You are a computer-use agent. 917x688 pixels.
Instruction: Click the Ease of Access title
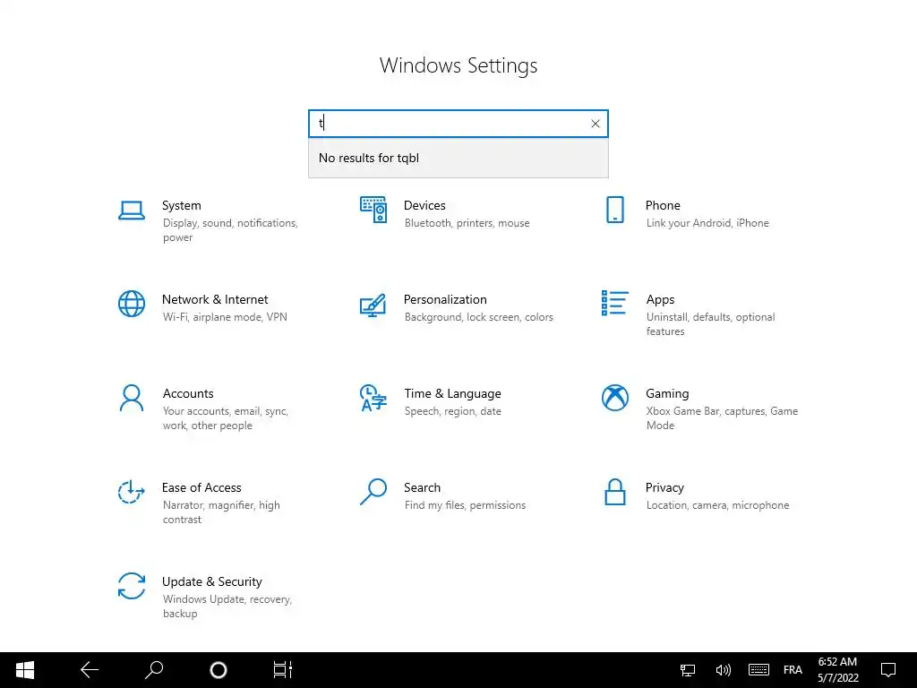pyautogui.click(x=201, y=487)
